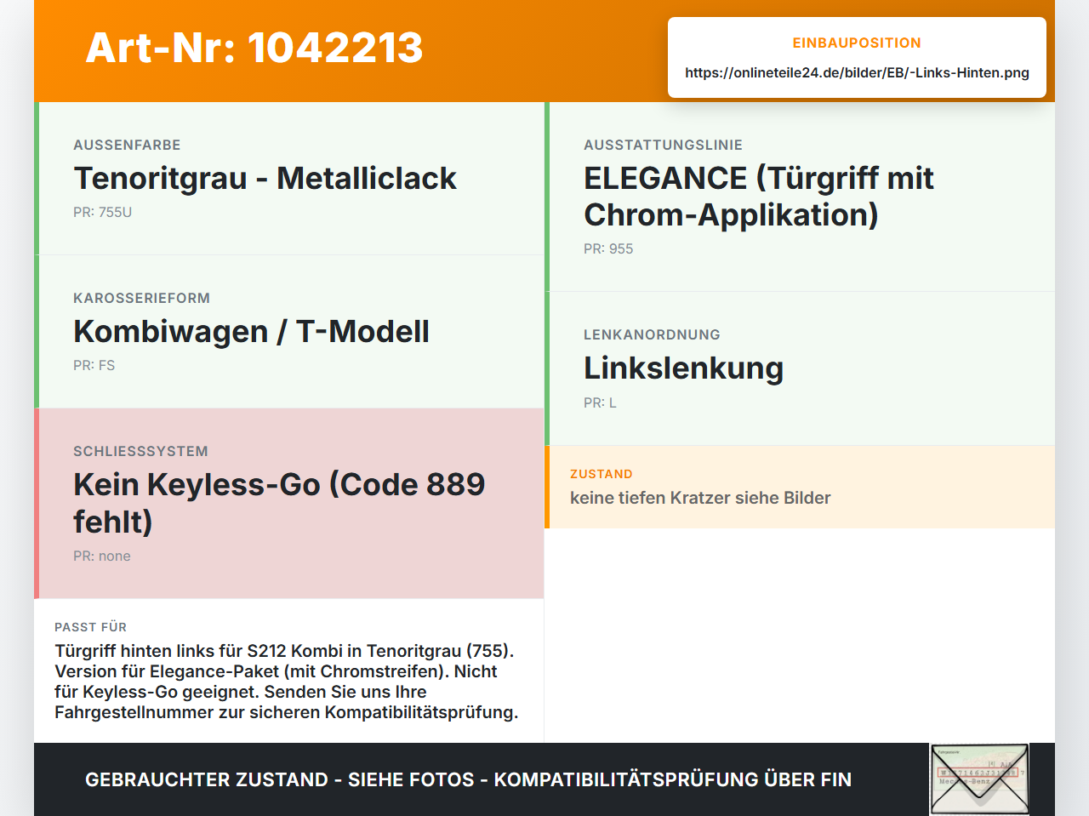Click the envelope image in the footer
Screen dimensions: 1089x816
point(979,779)
